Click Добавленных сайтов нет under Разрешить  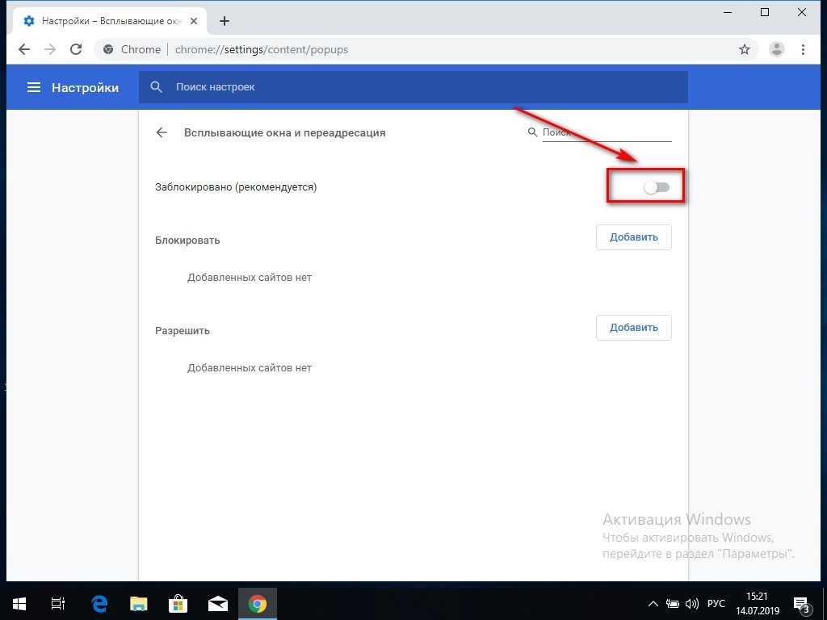click(x=250, y=368)
